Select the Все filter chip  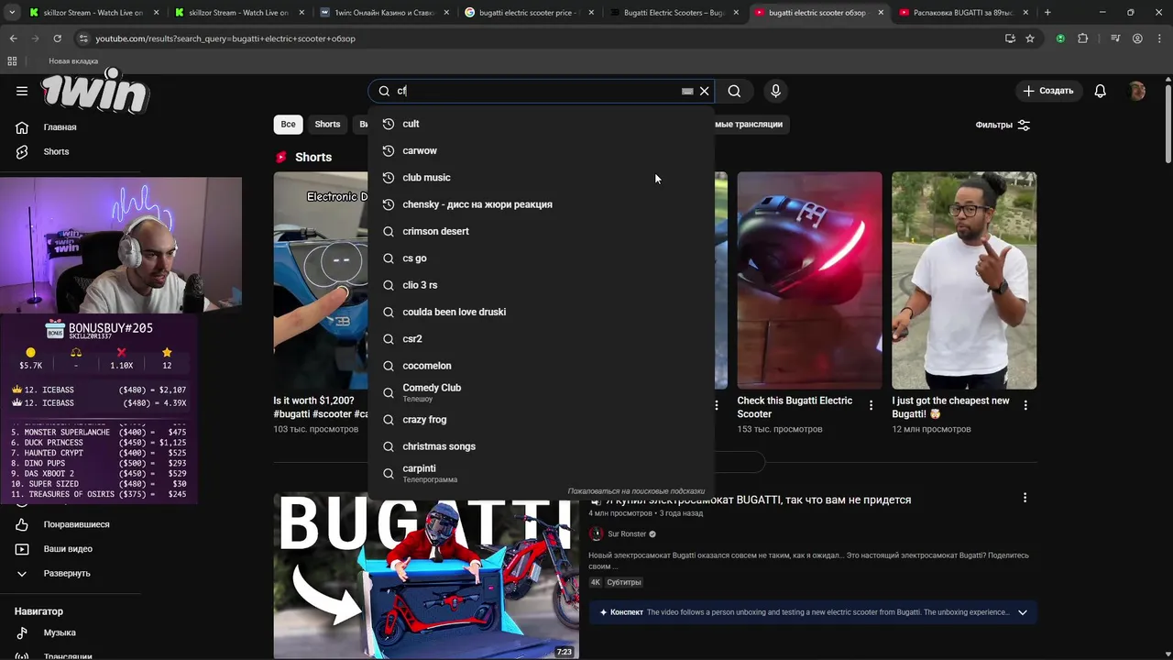click(288, 124)
